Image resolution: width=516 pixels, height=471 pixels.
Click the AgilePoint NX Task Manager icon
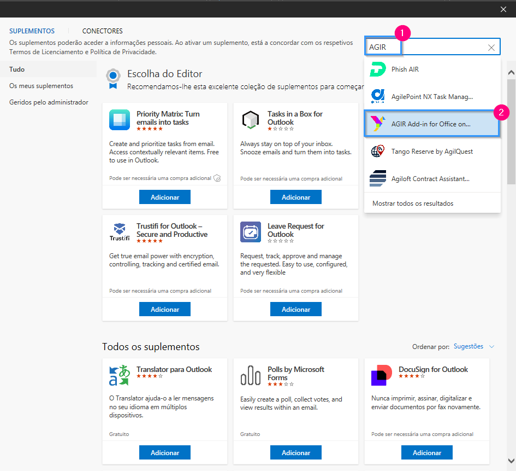377,96
